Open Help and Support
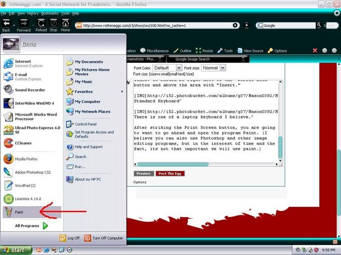Viewport: 341px width, 255px height. pyautogui.click(x=84, y=147)
